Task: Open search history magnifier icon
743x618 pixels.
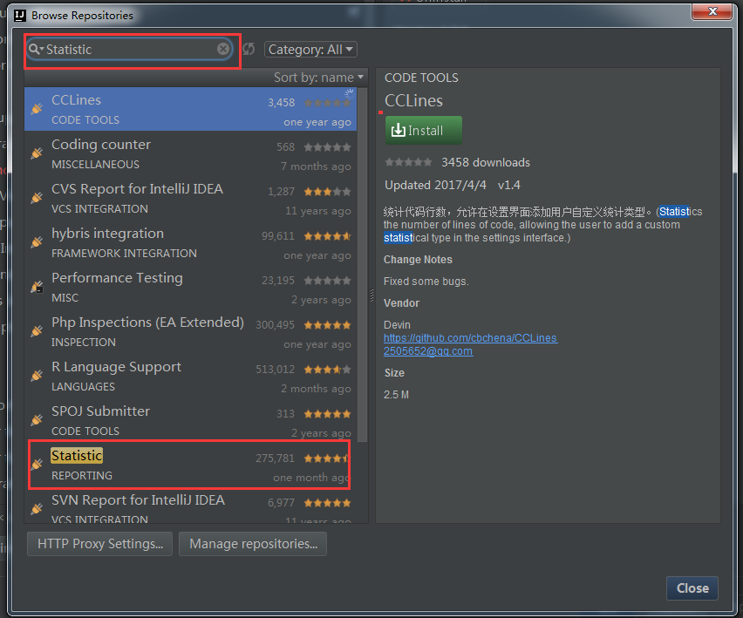Action: 36,49
